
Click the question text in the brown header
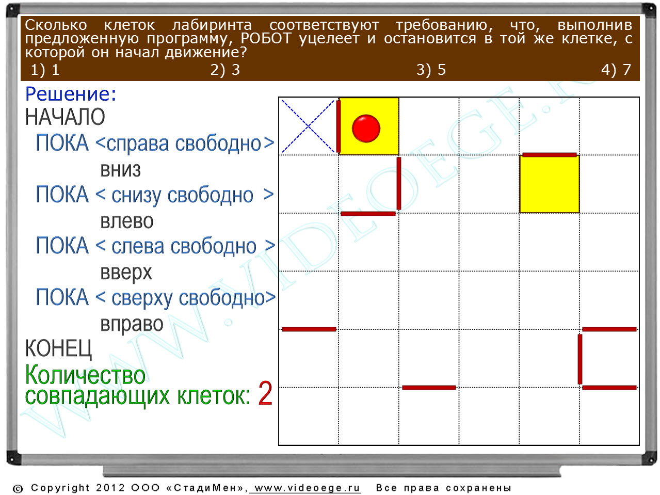(x=328, y=39)
